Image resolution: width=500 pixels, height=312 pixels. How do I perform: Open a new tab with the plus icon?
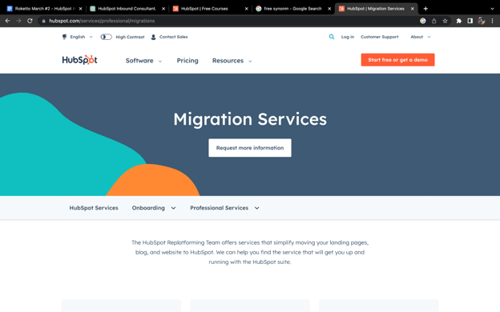click(x=425, y=9)
